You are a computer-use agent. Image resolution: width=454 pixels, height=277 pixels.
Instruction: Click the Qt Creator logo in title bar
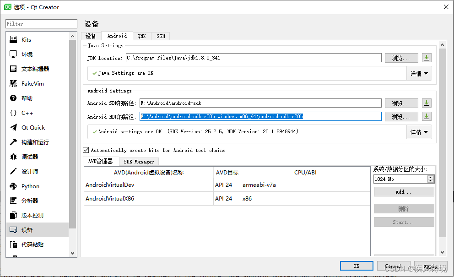click(x=7, y=7)
